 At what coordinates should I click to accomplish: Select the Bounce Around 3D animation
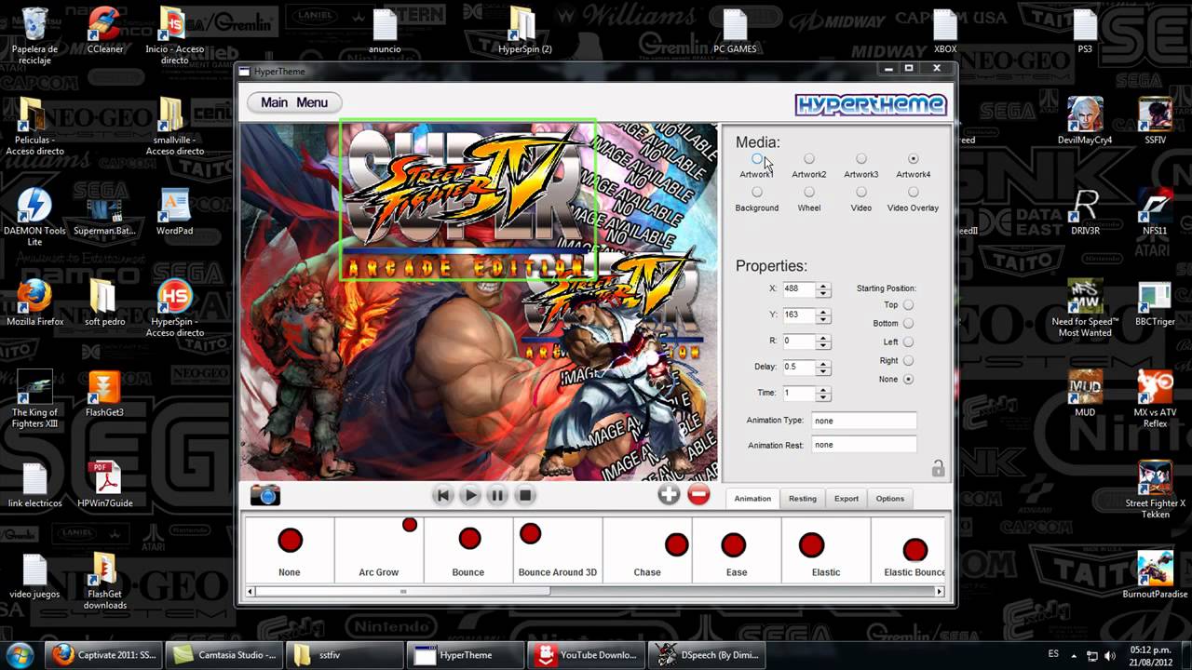tap(558, 551)
